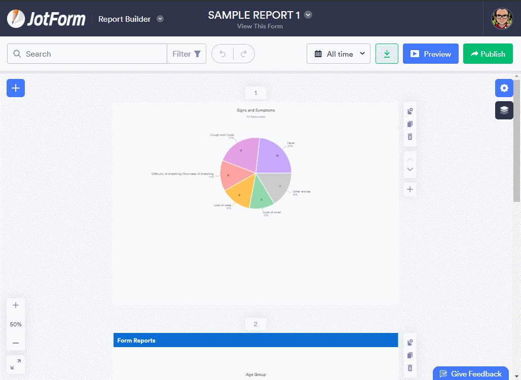Open the All time date range dropdown
The image size is (521, 380).
point(338,53)
